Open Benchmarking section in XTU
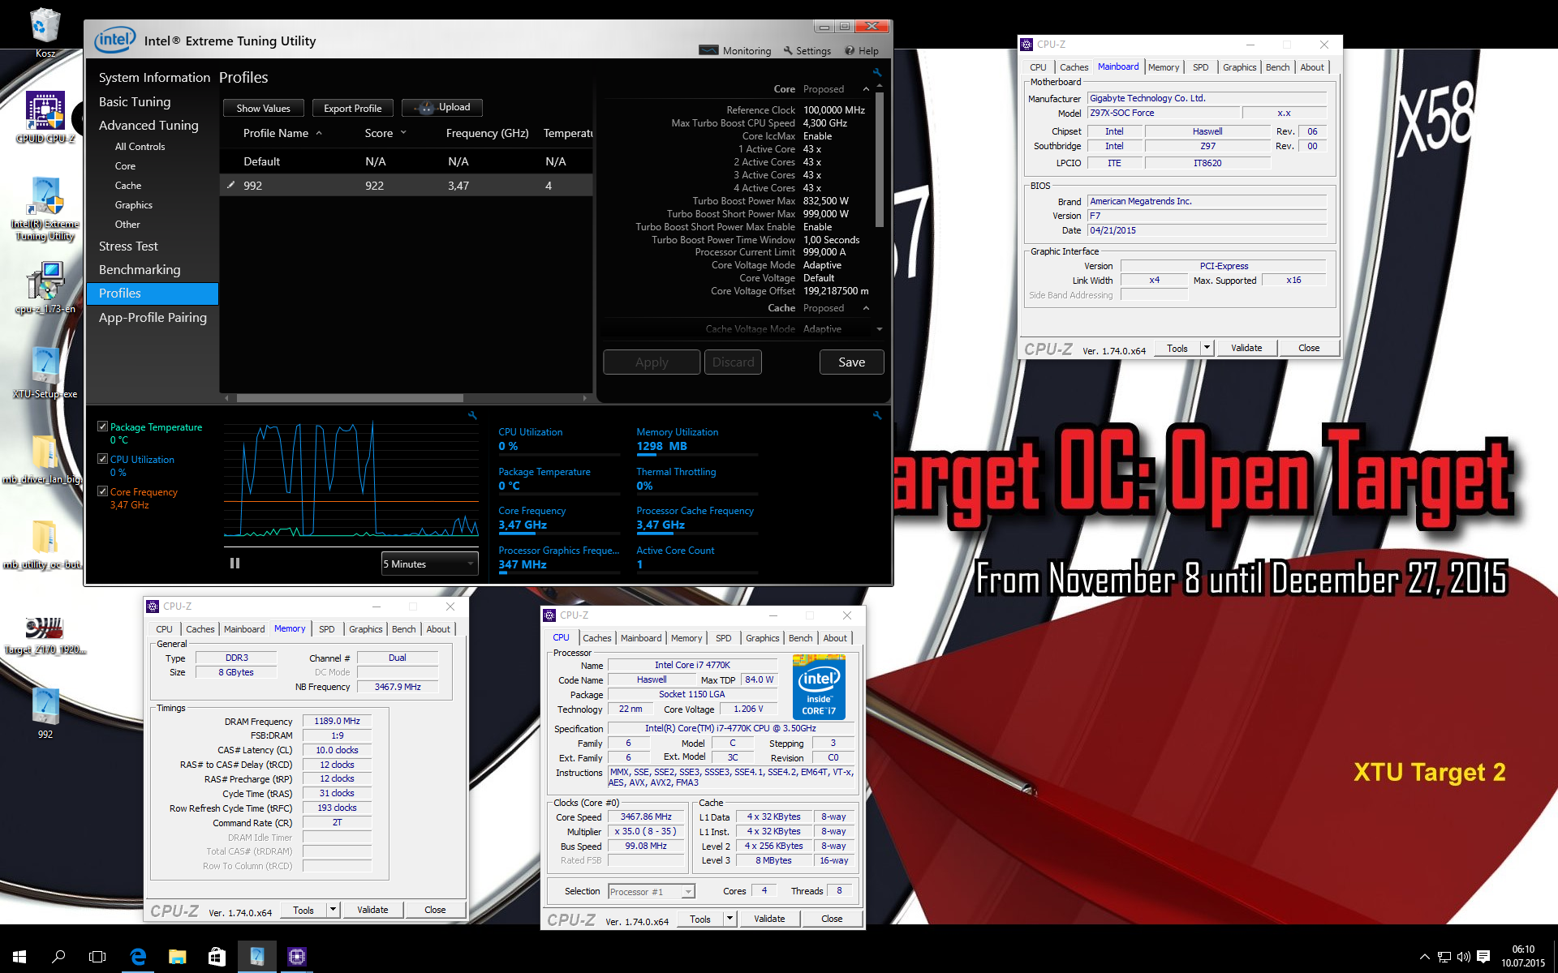The image size is (1558, 973). (x=140, y=269)
